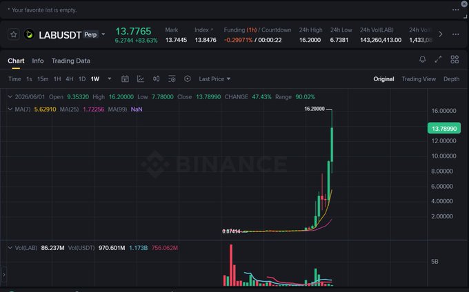Image resolution: width=469 pixels, height=292 pixels.
Task: Switch to the Trading Data tab
Action: point(71,61)
